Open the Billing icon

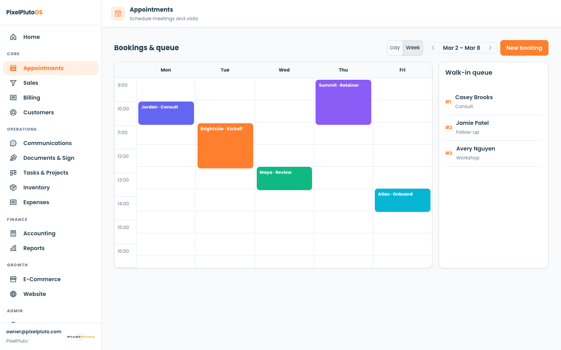[x=13, y=98]
